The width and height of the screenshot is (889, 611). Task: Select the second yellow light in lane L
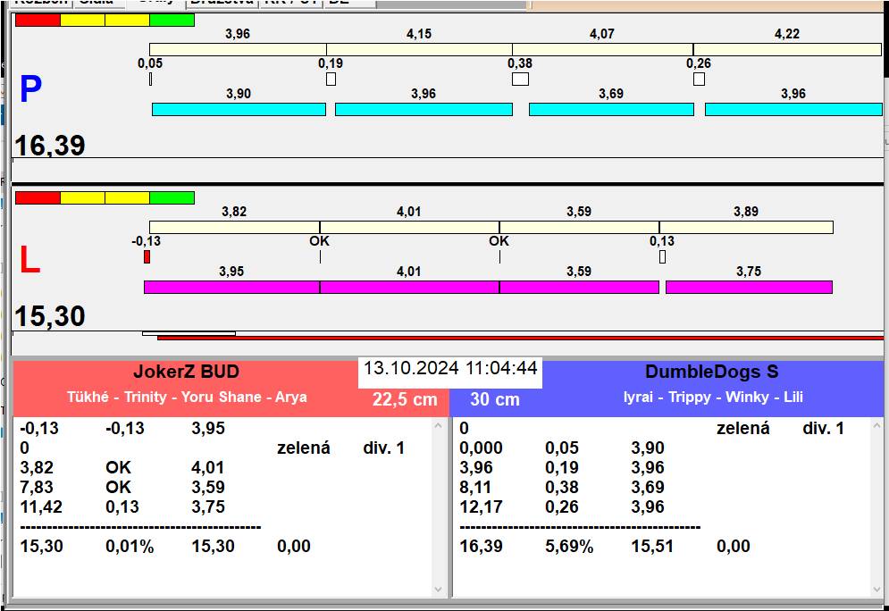(x=128, y=197)
